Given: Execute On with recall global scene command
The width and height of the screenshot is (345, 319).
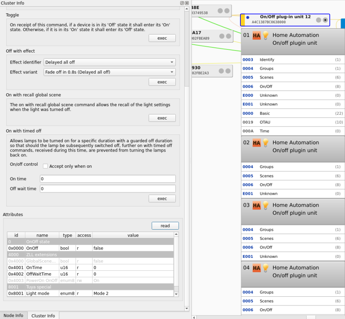Looking at the screenshot, I should [x=162, y=118].
